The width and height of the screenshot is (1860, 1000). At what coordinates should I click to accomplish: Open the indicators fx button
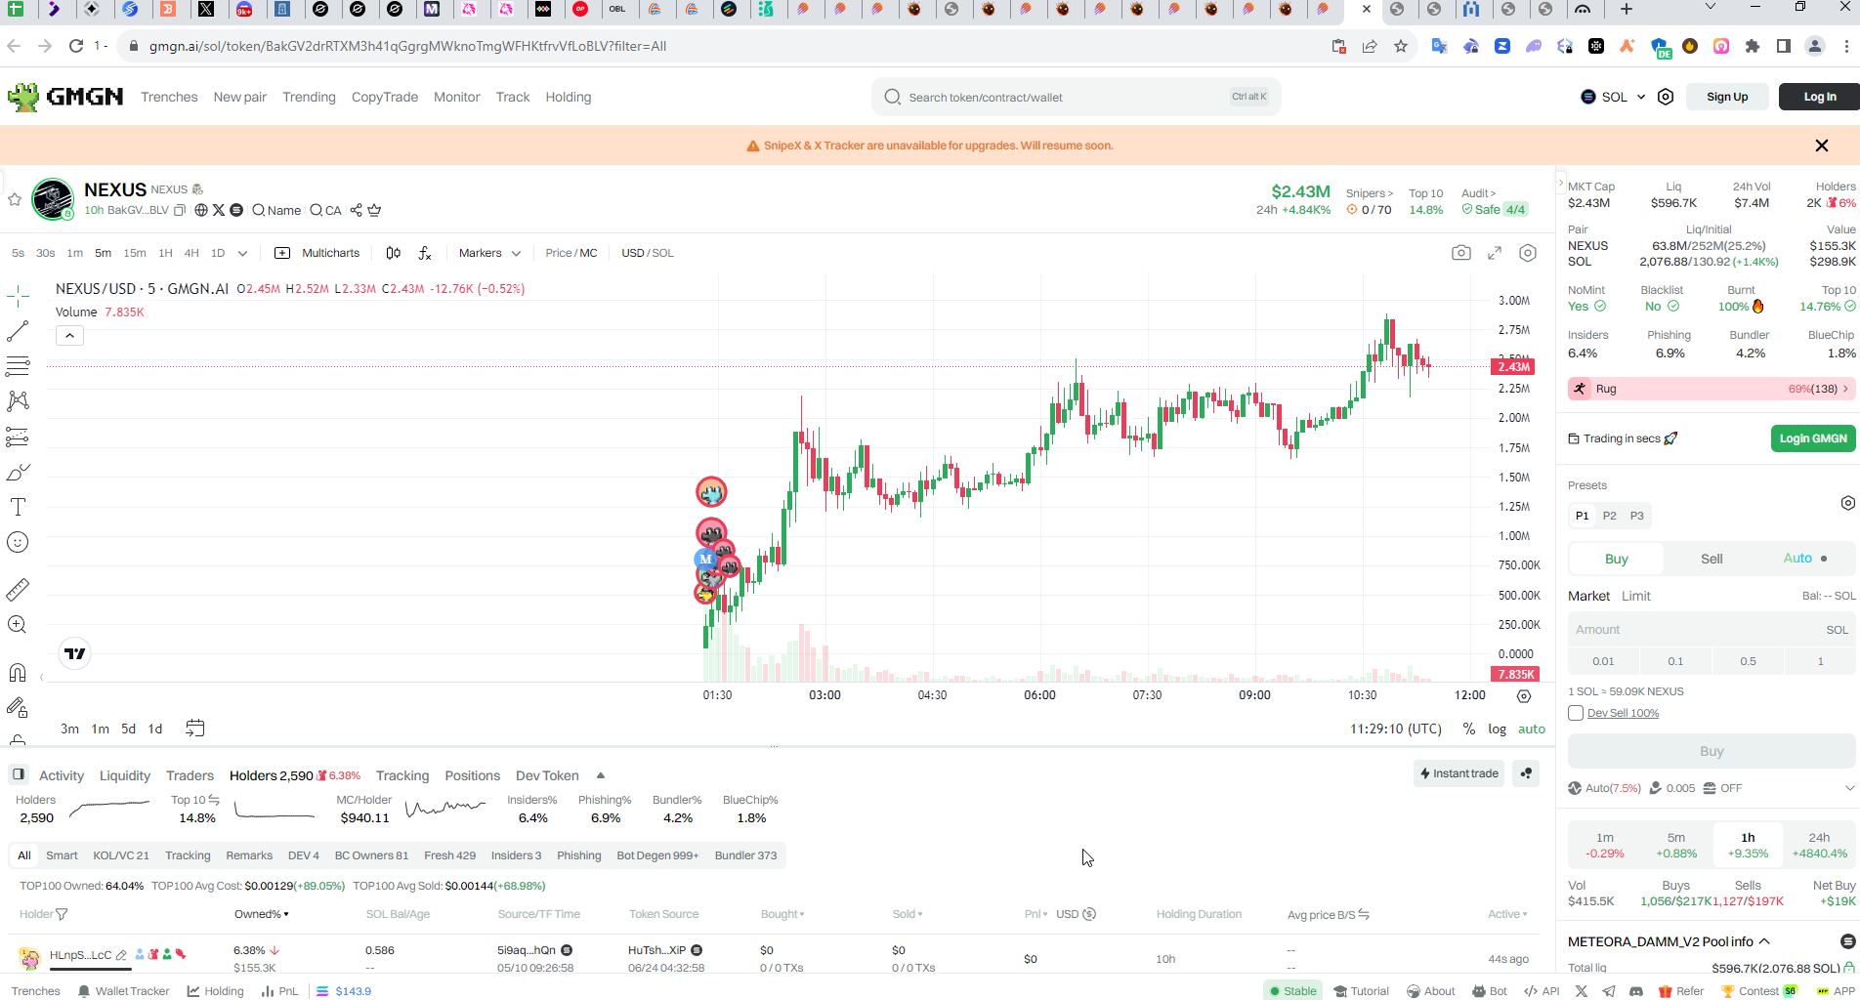(425, 253)
